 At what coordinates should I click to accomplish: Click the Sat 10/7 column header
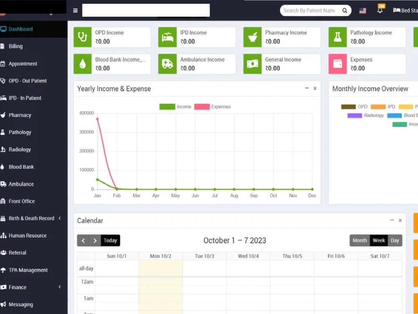pyautogui.click(x=380, y=256)
